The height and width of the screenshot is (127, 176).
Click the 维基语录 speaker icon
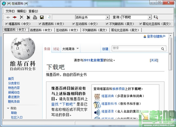(x=97, y=112)
